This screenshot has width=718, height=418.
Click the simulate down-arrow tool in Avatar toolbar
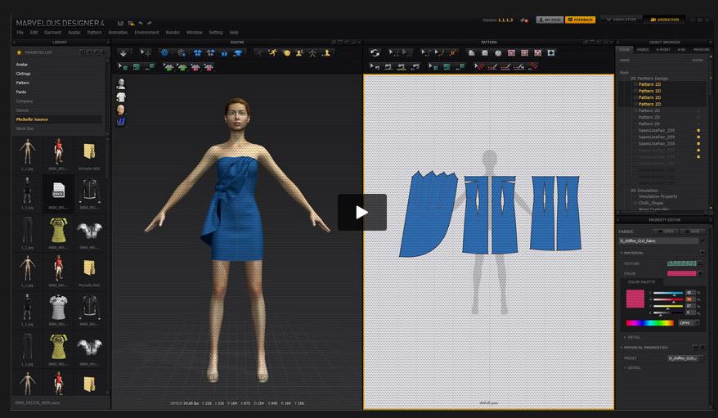point(123,53)
